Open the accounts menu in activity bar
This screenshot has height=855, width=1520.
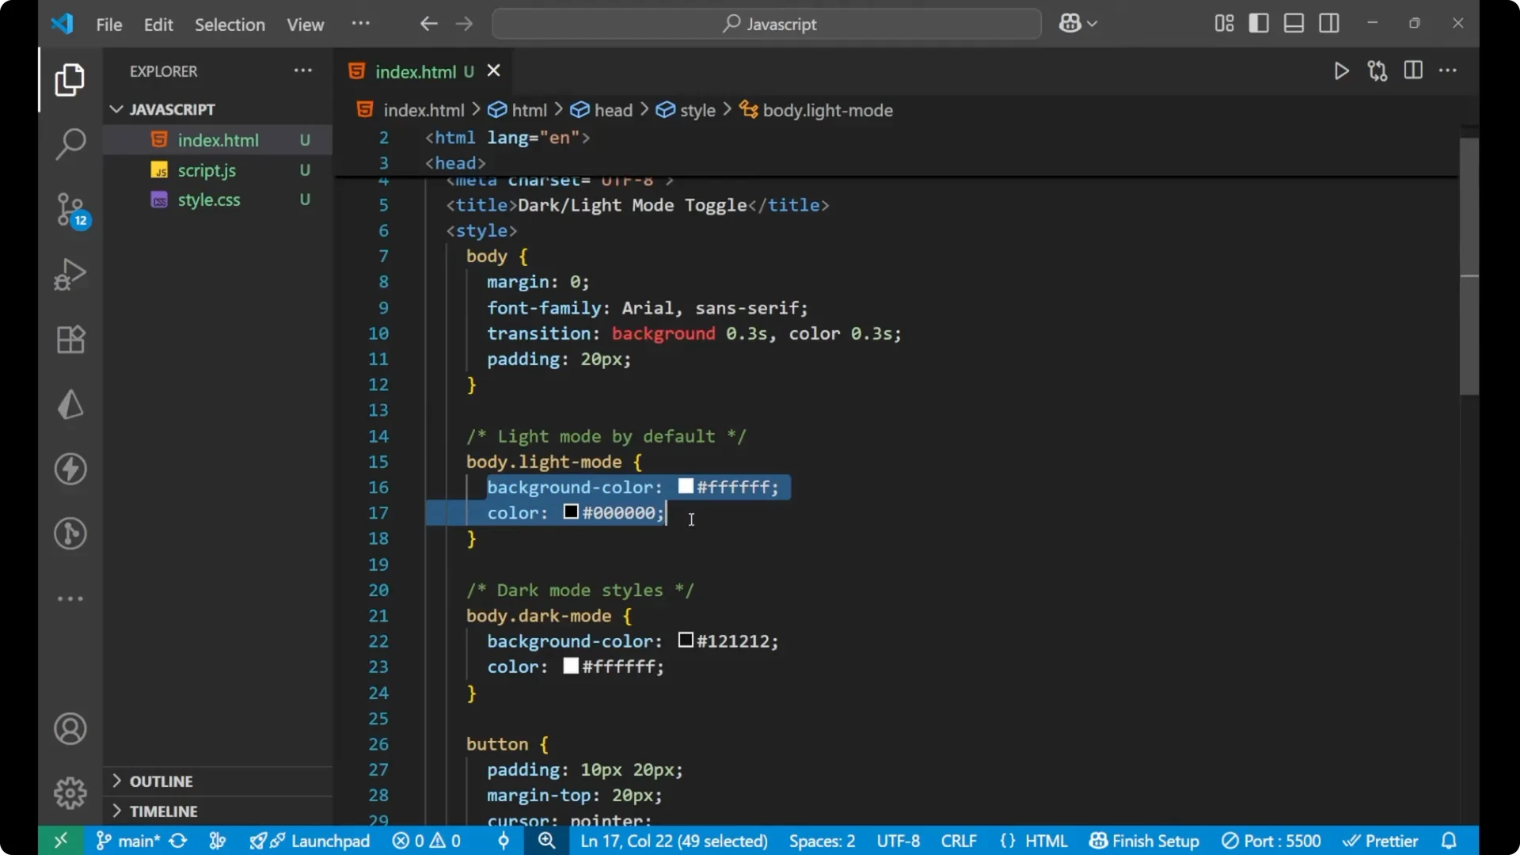70,728
